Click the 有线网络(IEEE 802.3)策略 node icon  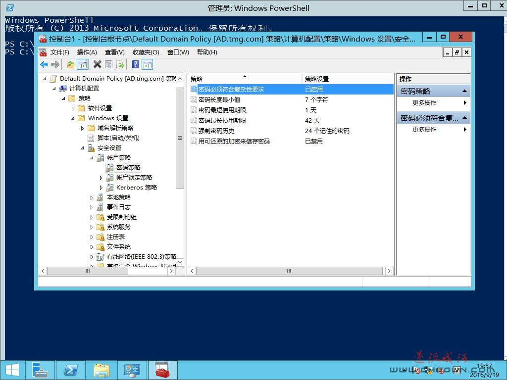pyautogui.click(x=101, y=257)
